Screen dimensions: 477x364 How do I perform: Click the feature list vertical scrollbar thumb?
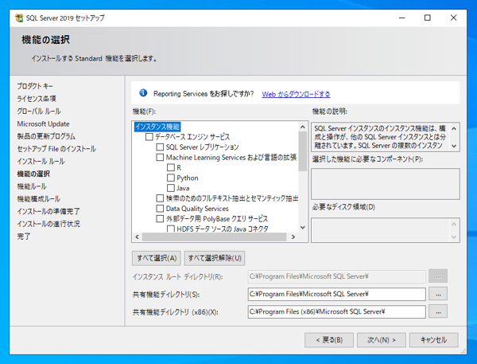(303, 151)
